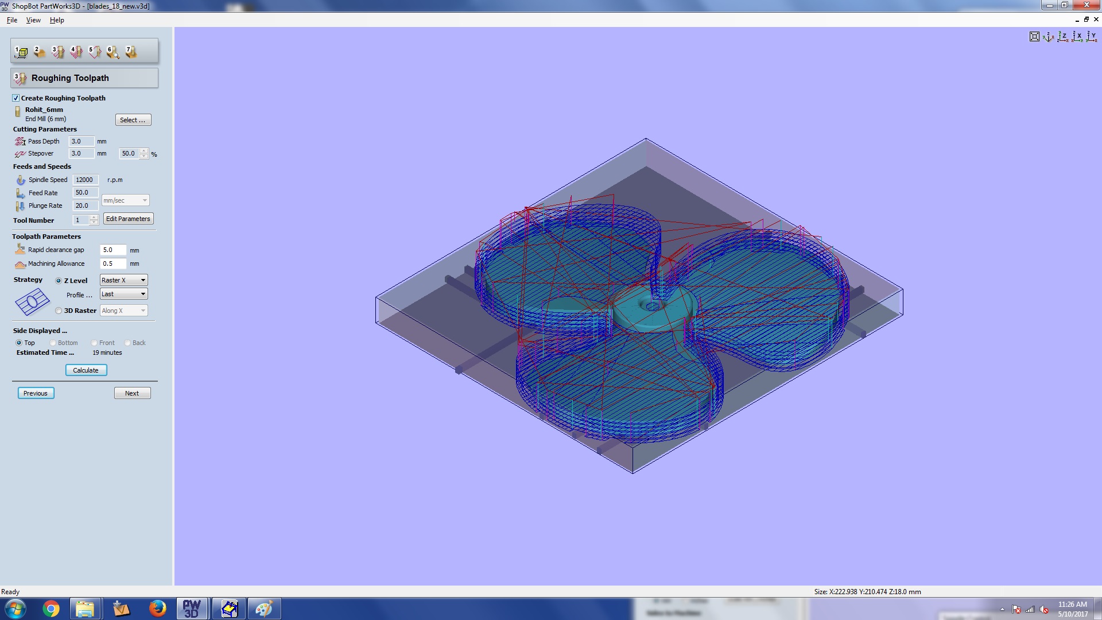Show hidden system tray icons
This screenshot has width=1102, height=620.
(1002, 610)
